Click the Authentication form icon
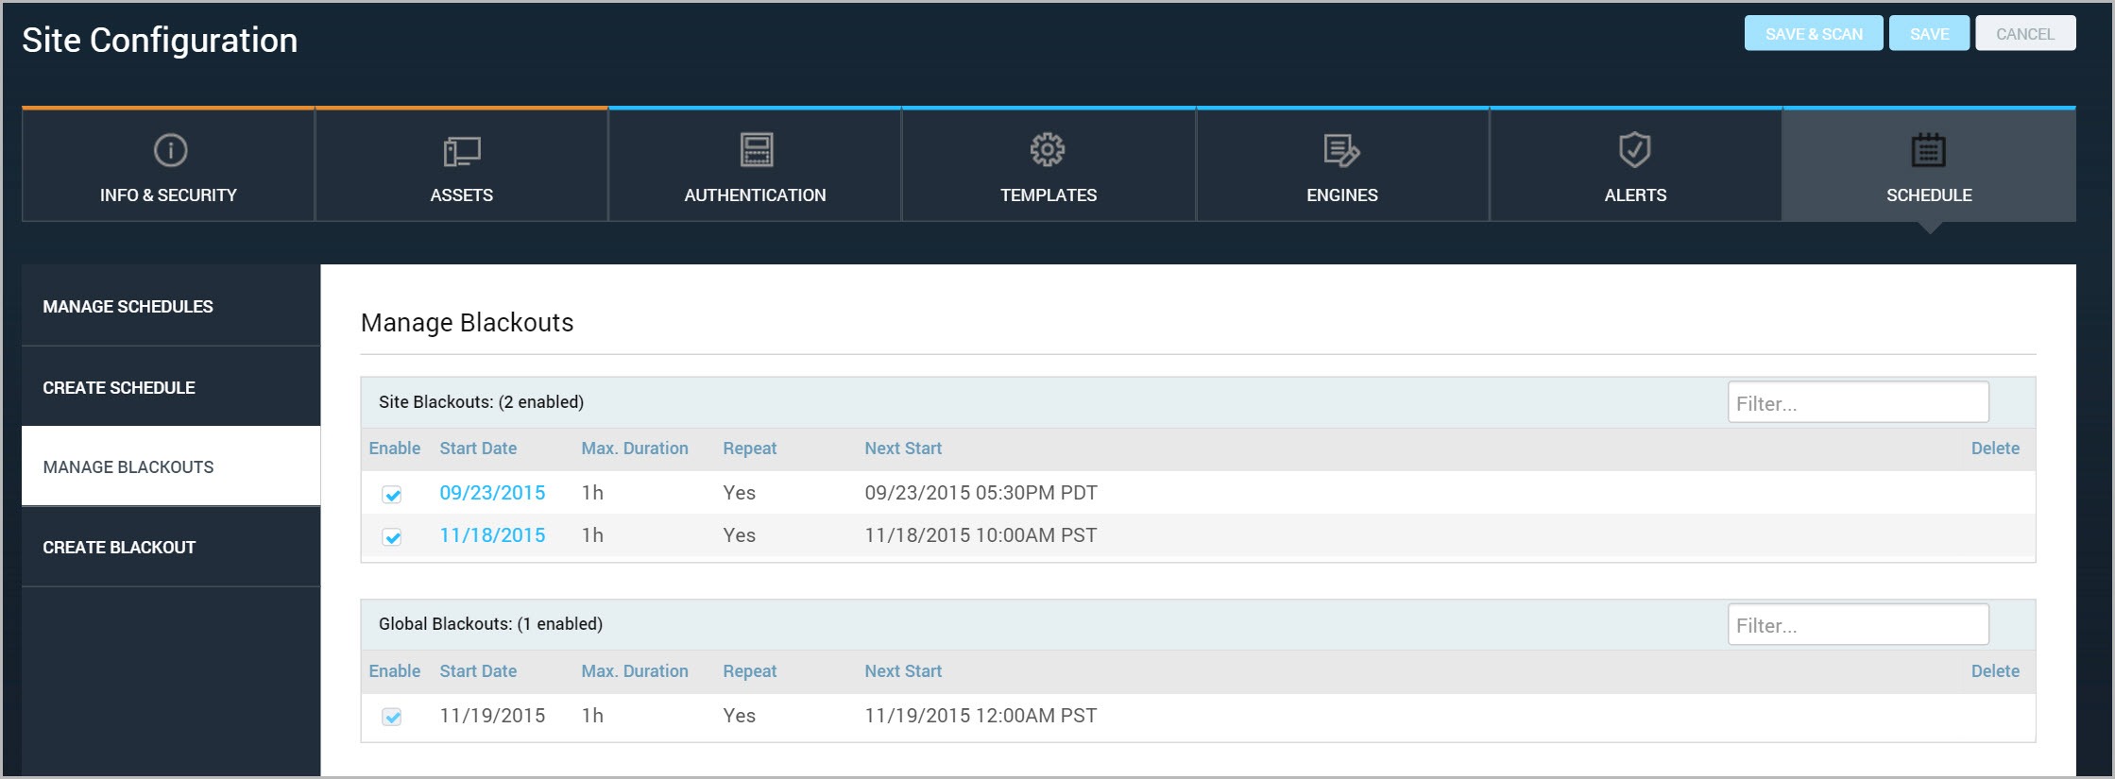The height and width of the screenshot is (779, 2115). point(756,150)
